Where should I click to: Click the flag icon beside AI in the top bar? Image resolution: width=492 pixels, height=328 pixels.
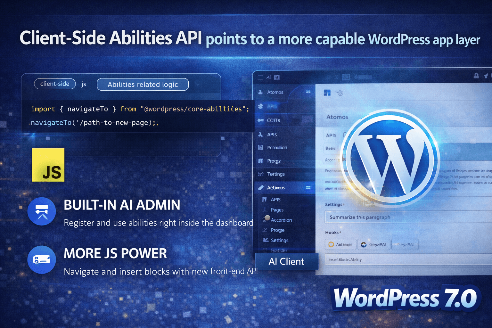coord(277,77)
